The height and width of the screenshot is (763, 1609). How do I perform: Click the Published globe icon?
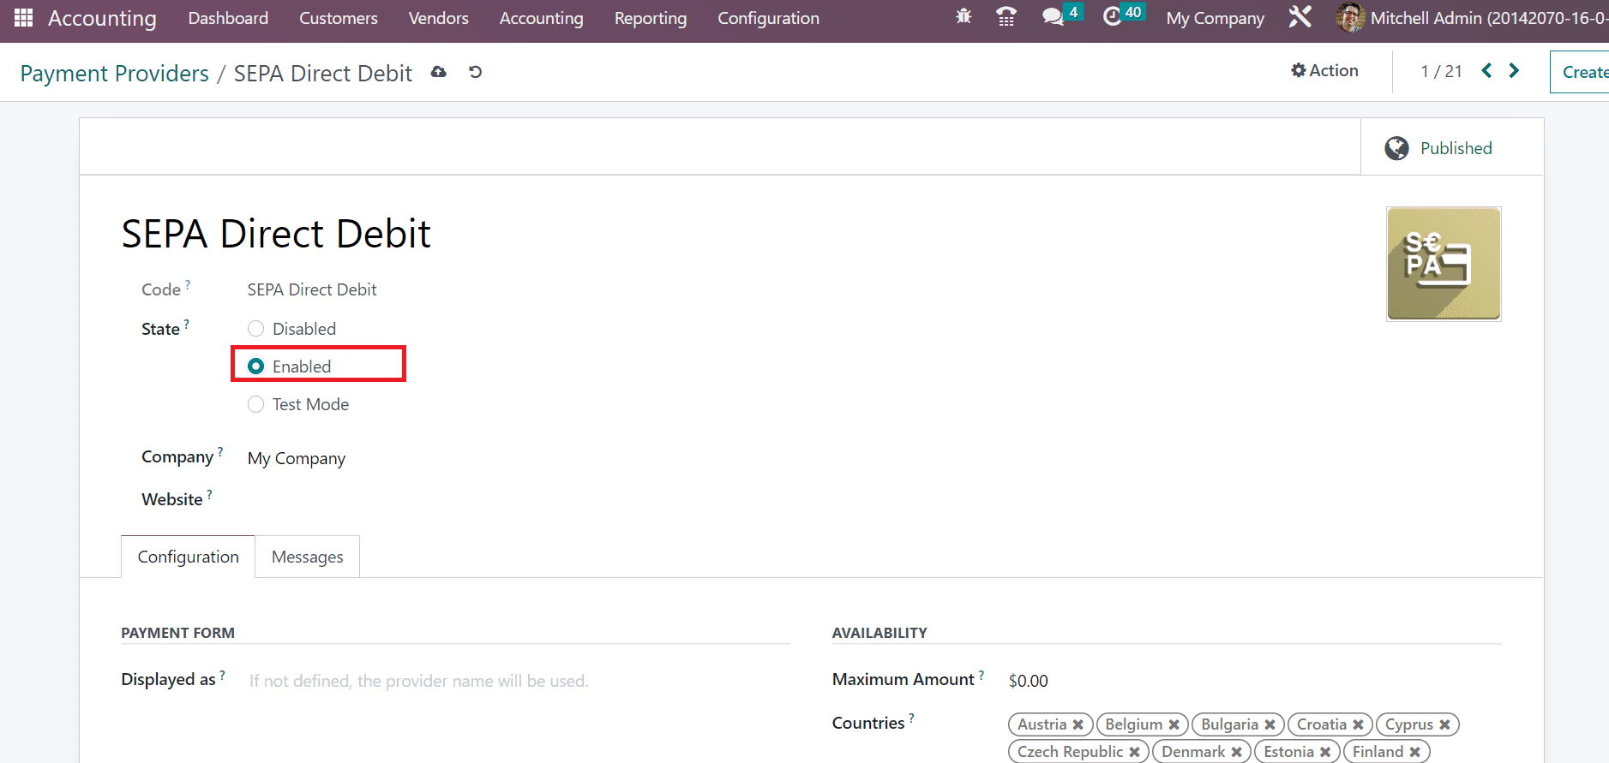pos(1396,148)
